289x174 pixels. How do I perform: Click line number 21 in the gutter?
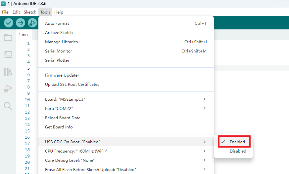click(x=27, y=168)
